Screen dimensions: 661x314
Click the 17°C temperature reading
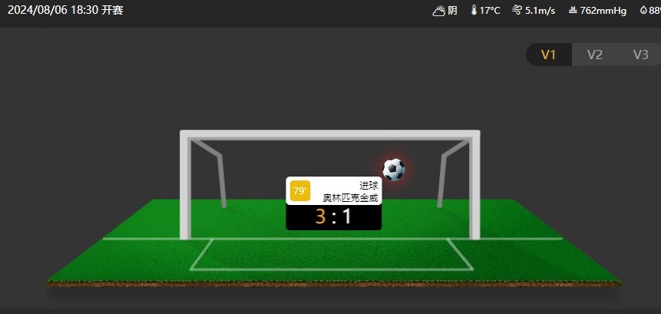[x=490, y=11]
